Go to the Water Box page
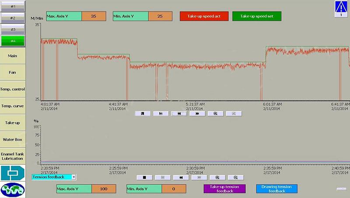The image size is (350, 198). click(x=13, y=139)
